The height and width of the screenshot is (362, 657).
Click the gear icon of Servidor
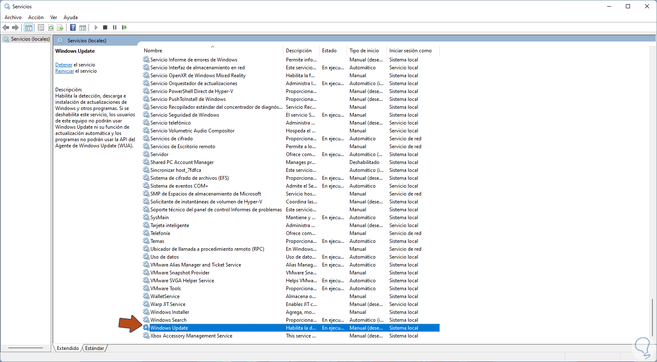tap(146, 154)
